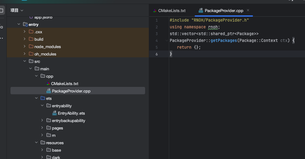Screen dimensions: 305x159
Task: Select the build folder icon
Action: click(x=31, y=39)
